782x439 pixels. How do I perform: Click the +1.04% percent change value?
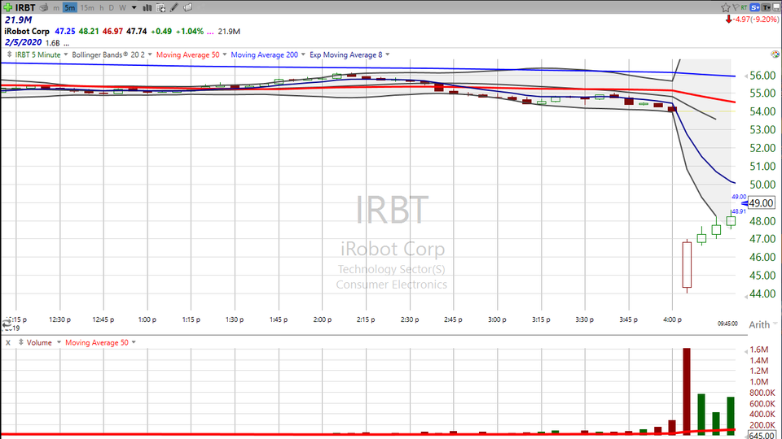coord(190,32)
